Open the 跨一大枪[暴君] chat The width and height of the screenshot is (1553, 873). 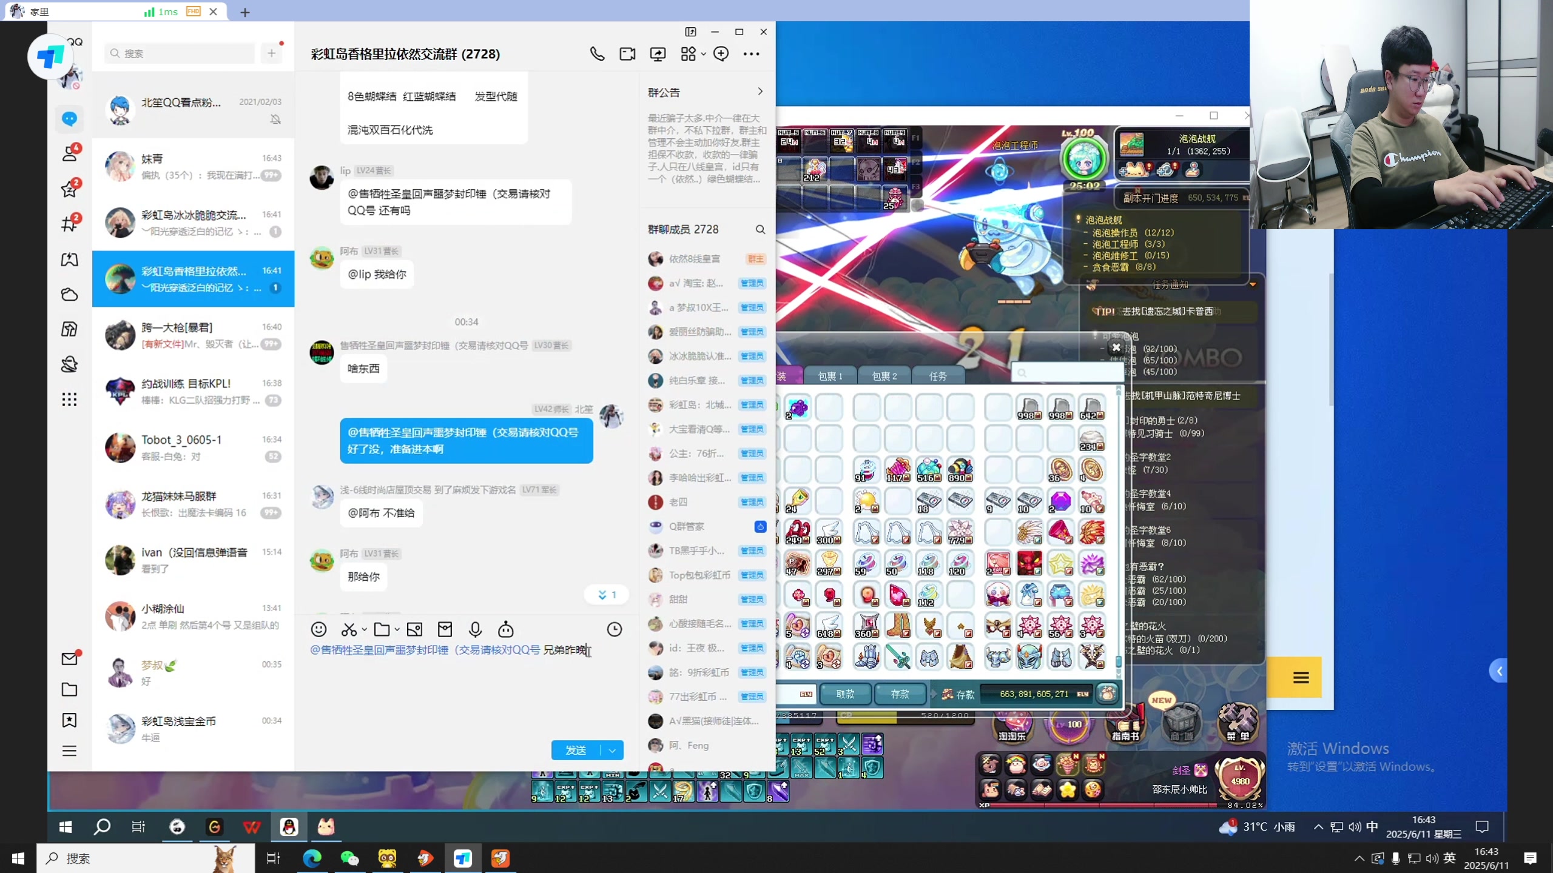pyautogui.click(x=193, y=335)
